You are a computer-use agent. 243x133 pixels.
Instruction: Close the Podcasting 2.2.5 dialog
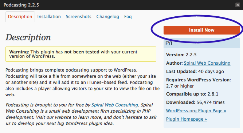click(238, 5)
